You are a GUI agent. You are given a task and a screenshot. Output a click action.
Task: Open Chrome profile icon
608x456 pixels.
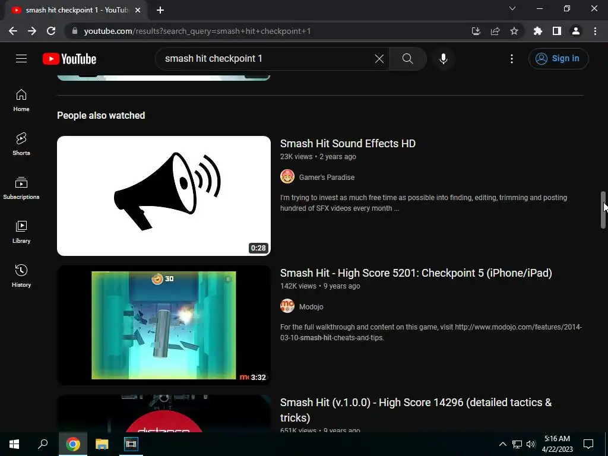pyautogui.click(x=576, y=31)
